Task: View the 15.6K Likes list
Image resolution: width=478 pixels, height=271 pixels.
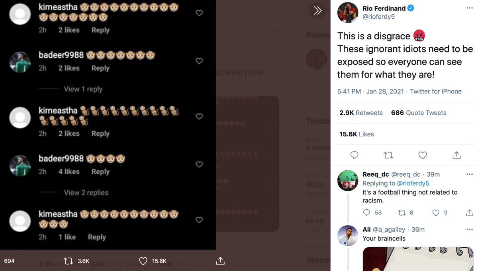Action: (357, 135)
